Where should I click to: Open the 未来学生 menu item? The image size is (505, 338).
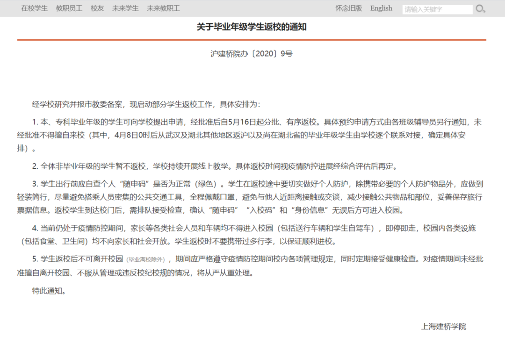tap(125, 8)
